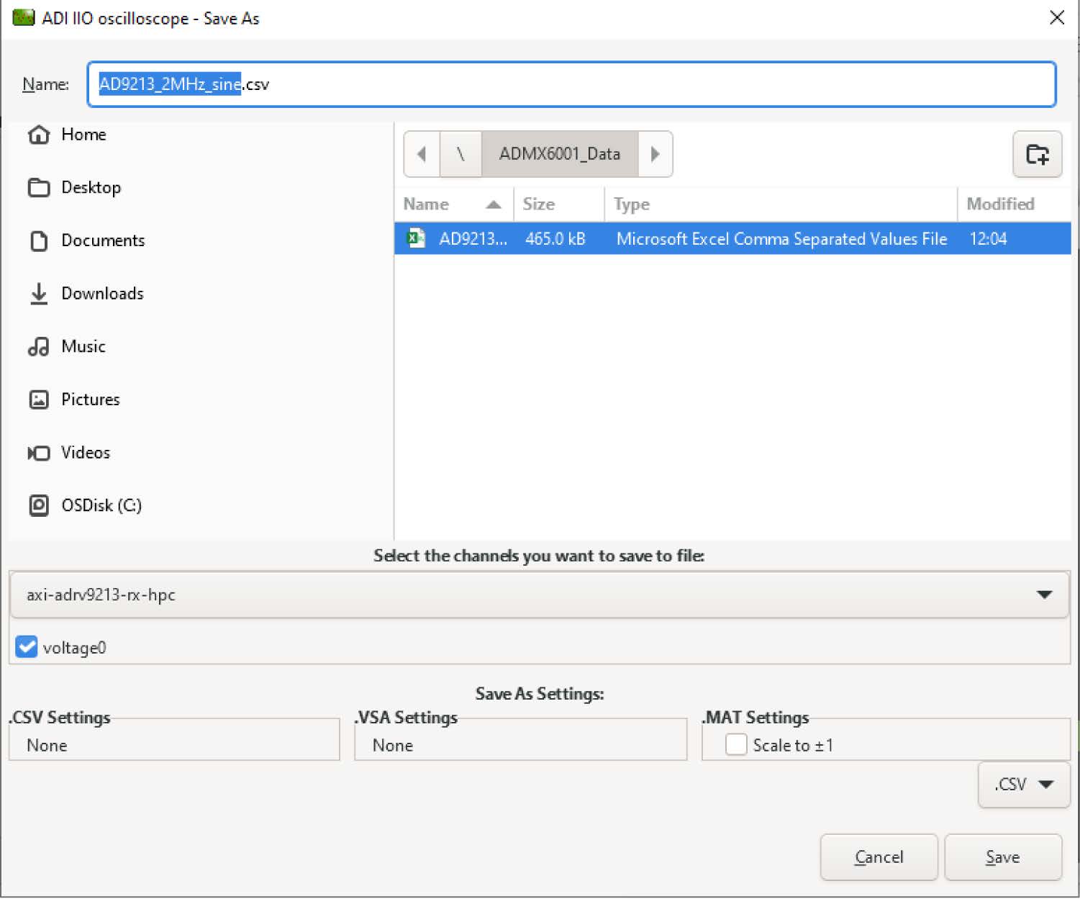The image size is (1080, 899).
Task: Open Videos folder from sidebar
Action: coord(39,453)
